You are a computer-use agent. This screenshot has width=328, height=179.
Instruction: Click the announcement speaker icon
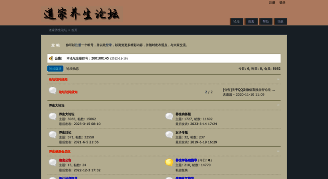[51, 58]
